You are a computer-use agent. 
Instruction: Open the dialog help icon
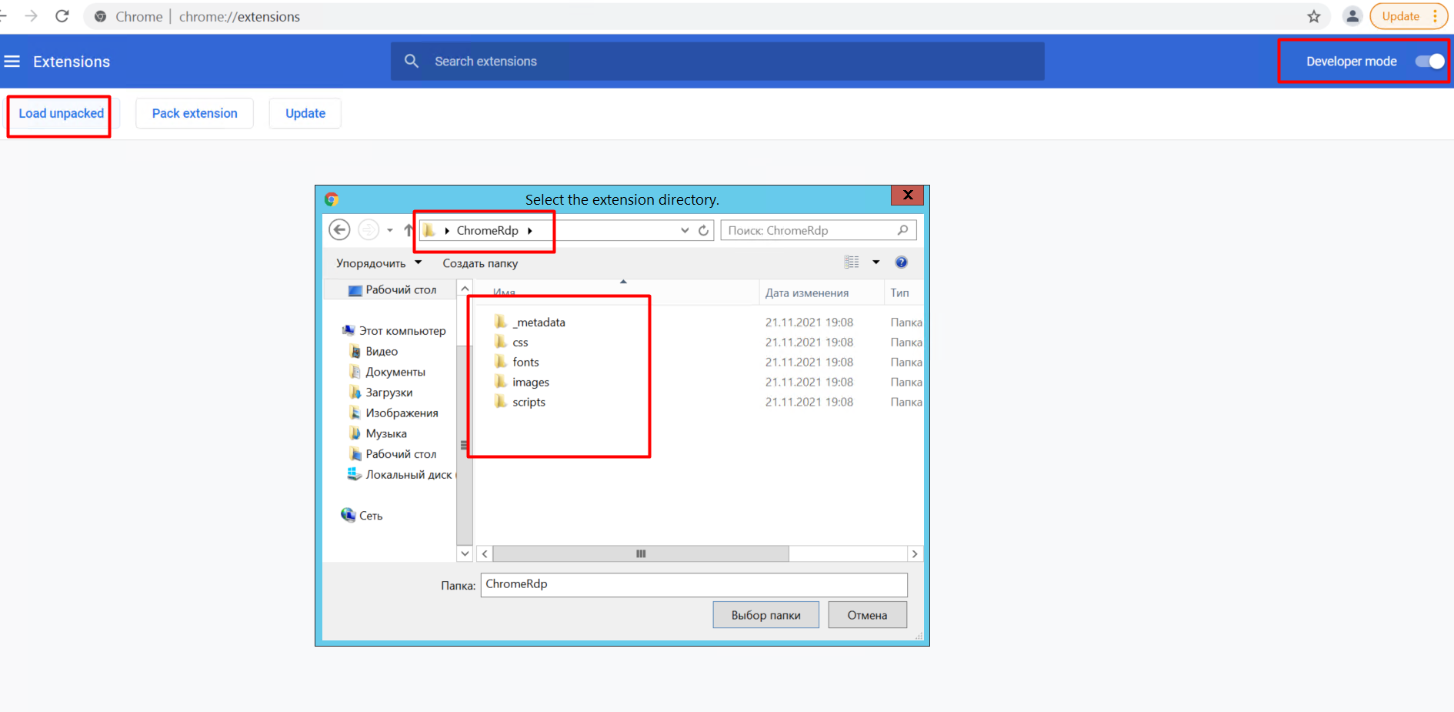(x=902, y=262)
